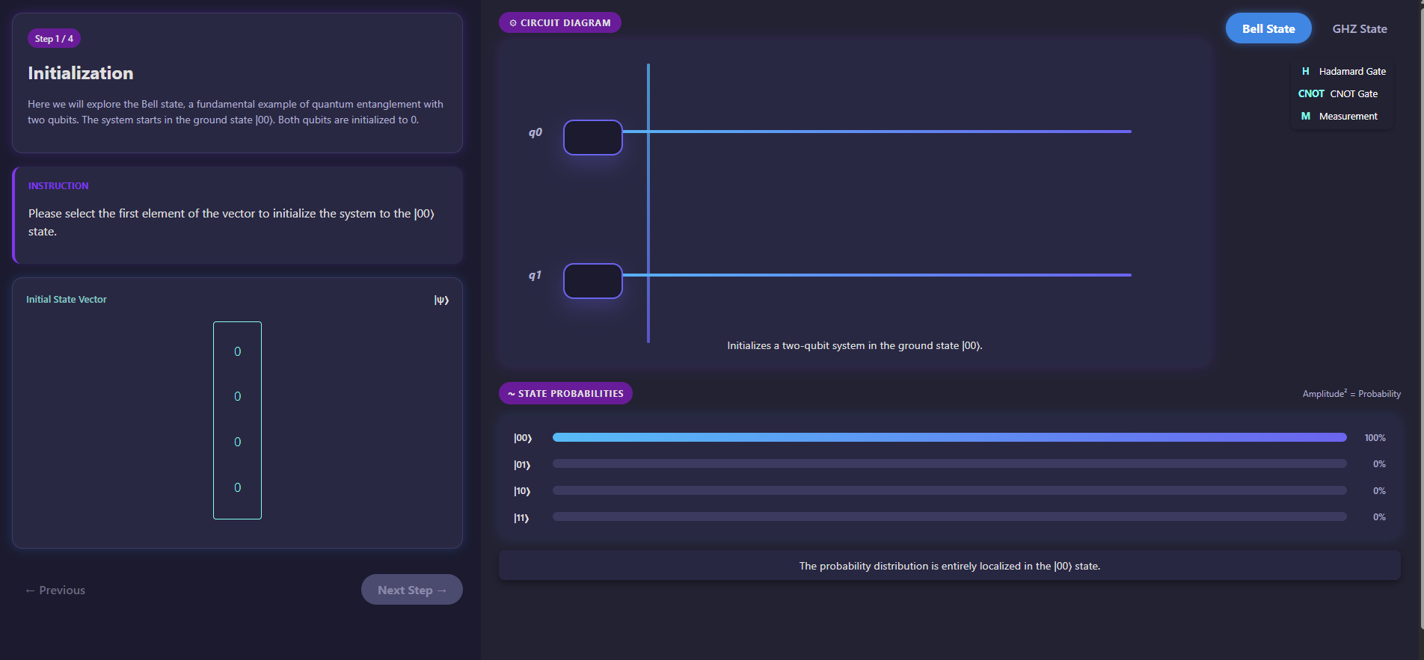Viewport: 1424px width, 660px height.
Task: Select first element of the state vector
Action: coord(237,351)
